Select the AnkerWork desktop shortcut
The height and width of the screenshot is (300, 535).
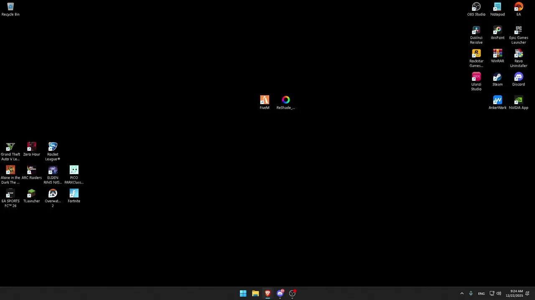(497, 103)
